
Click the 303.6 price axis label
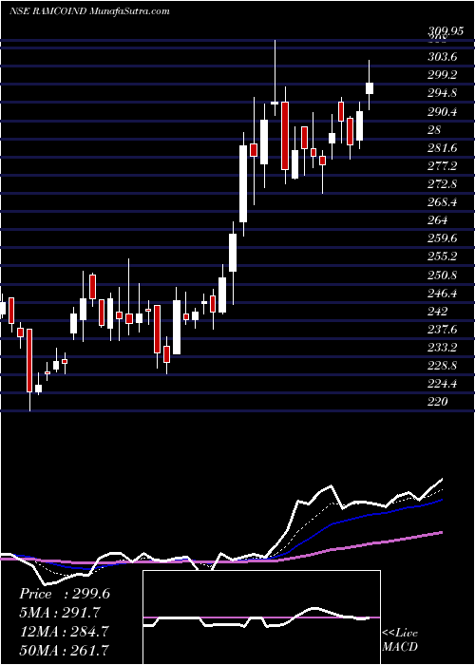click(443, 57)
